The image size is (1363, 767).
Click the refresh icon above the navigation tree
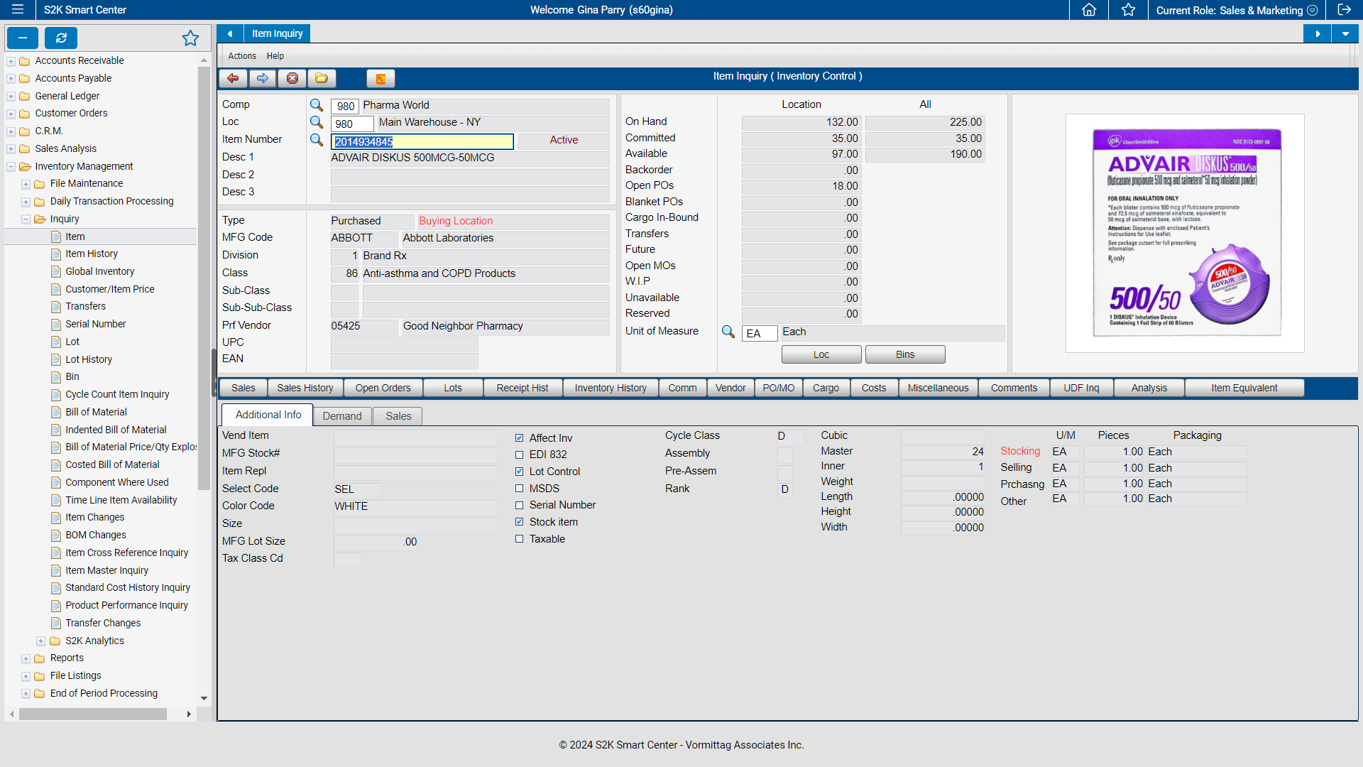point(60,38)
